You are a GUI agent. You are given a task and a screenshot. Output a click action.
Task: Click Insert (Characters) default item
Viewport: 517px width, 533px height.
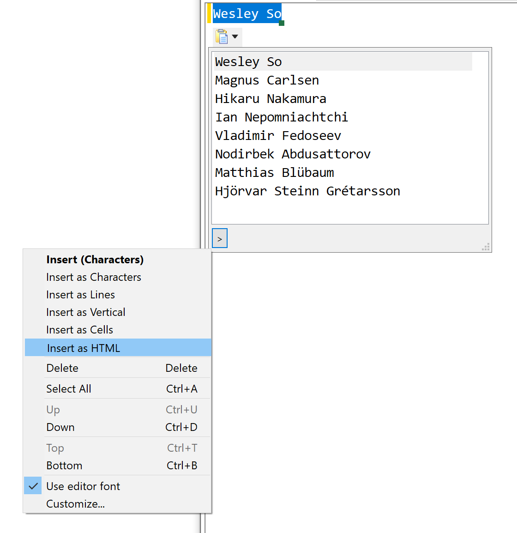[x=118, y=260]
